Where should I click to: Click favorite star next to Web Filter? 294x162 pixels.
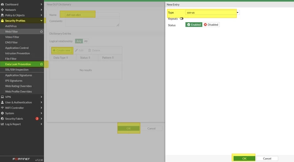click(42, 31)
